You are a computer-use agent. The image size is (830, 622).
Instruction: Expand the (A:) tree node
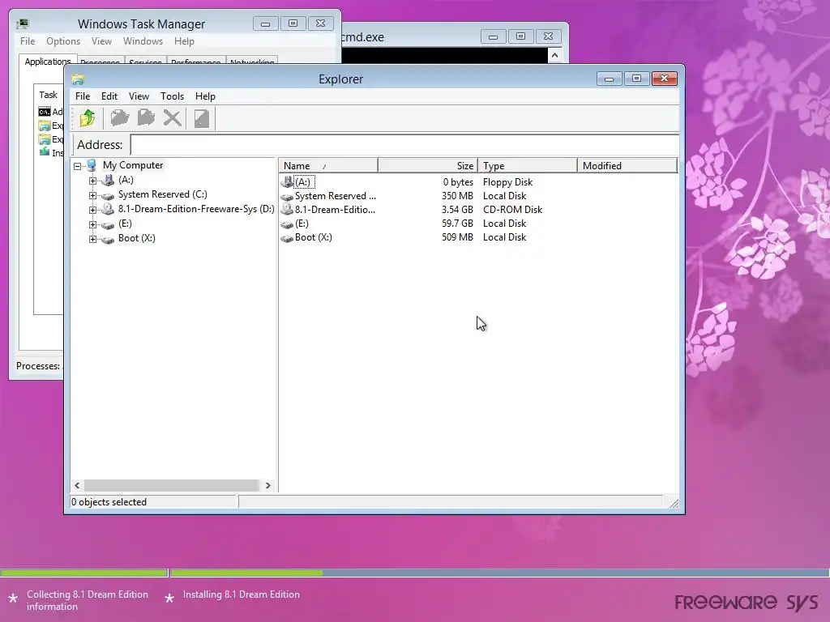click(92, 181)
